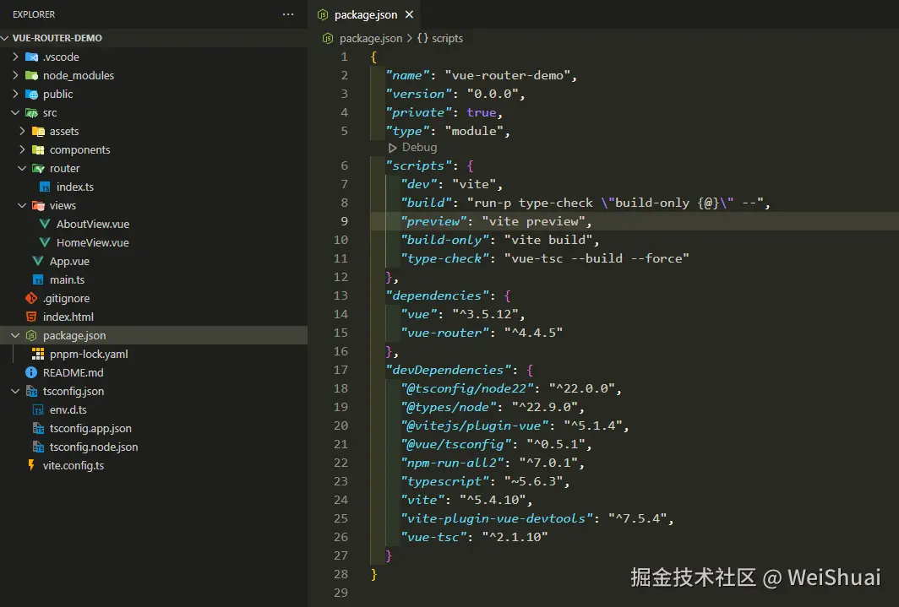Click the icon beside env.d.ts
The height and width of the screenshot is (607, 899).
(38, 410)
